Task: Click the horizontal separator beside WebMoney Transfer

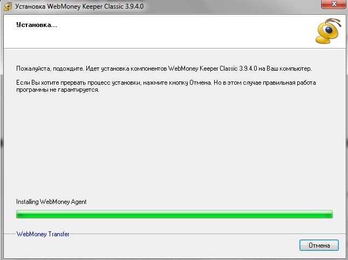Action: pos(208,234)
